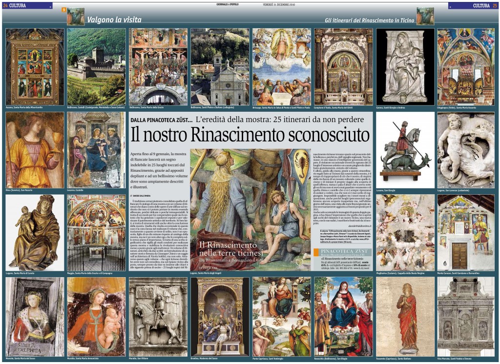Click the date 'Venerdì 31 dicembre 2010'
The width and height of the screenshot is (500, 364).
coord(279,4)
